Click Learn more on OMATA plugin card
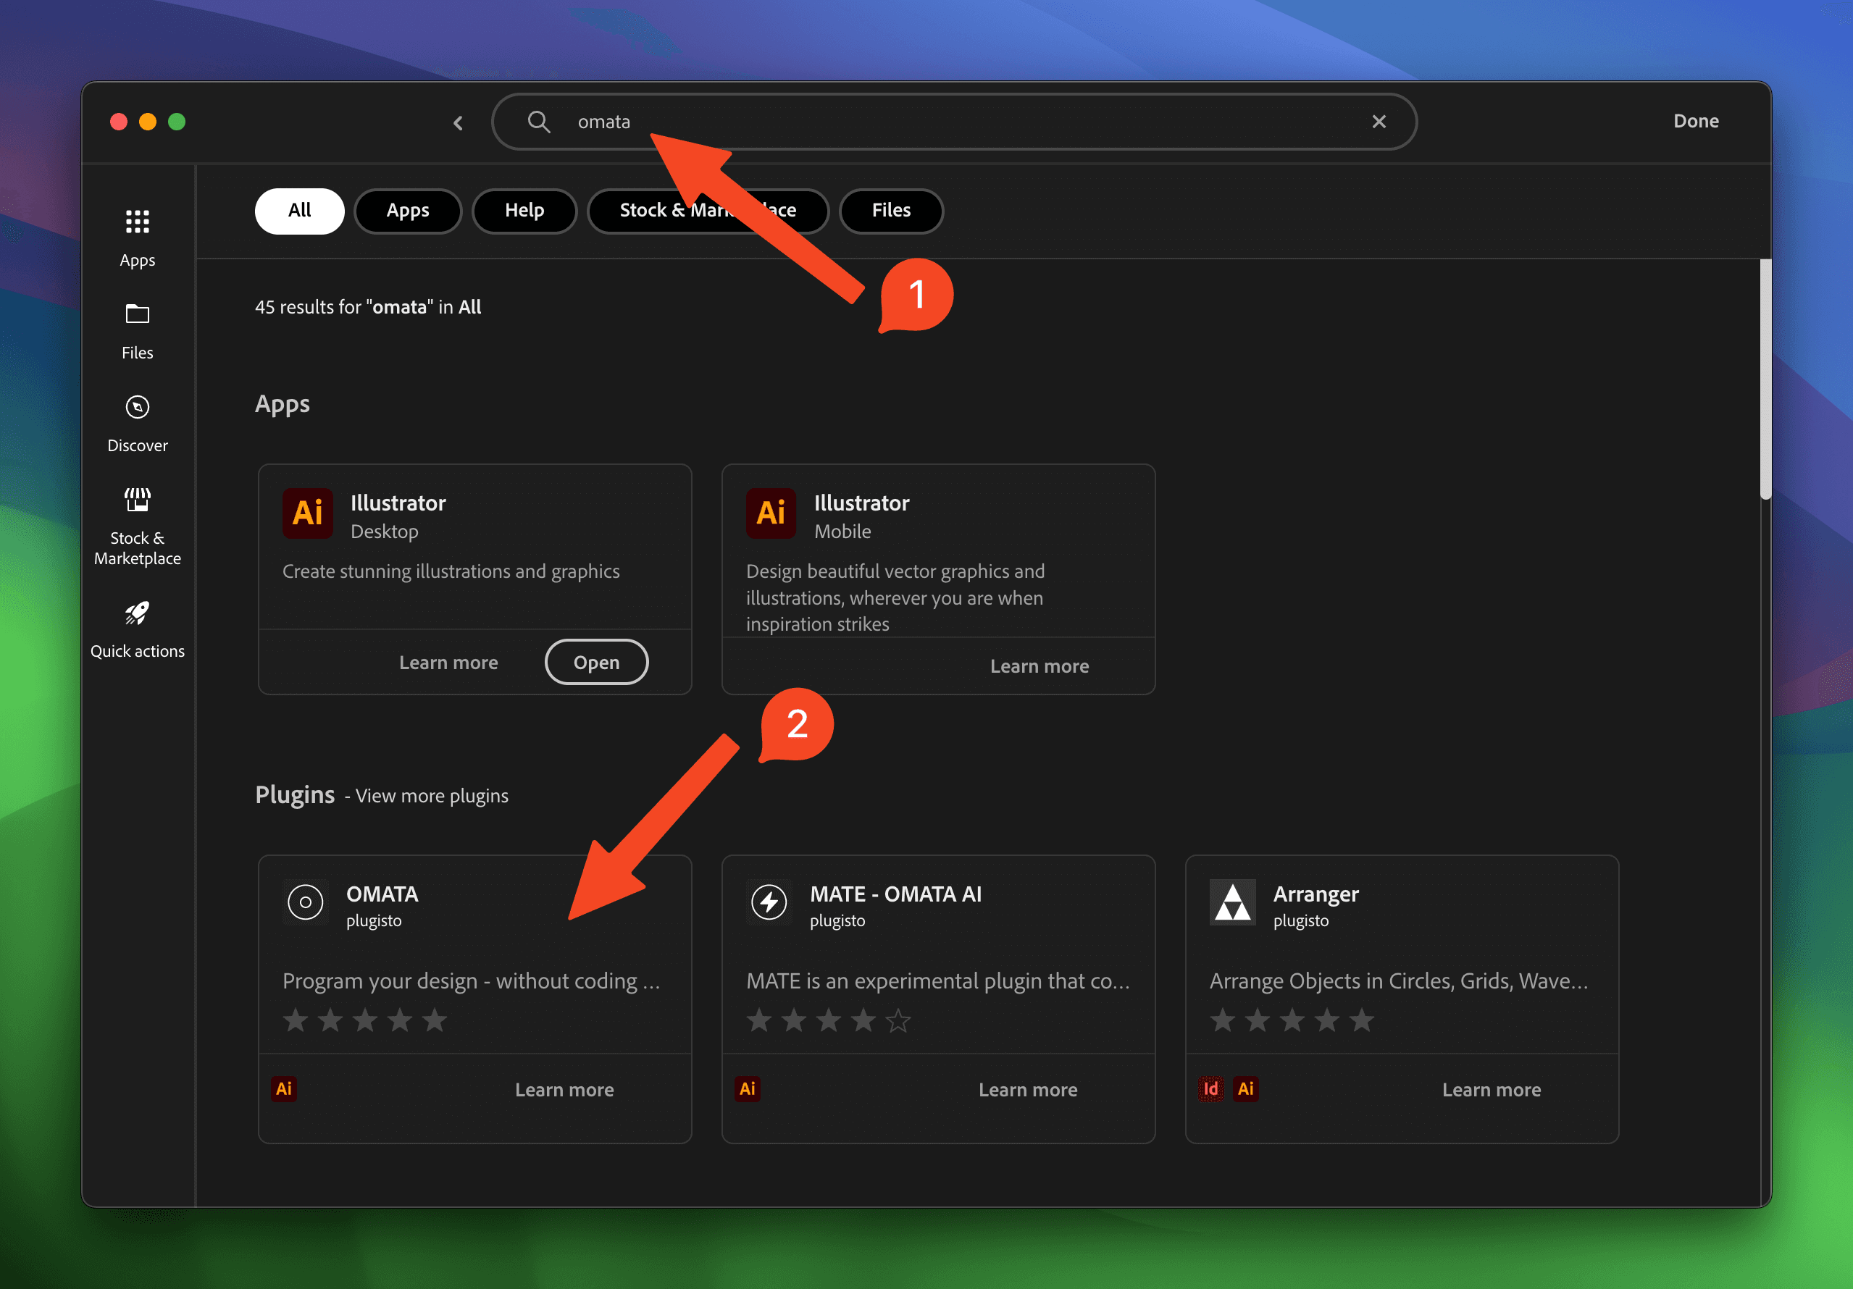The width and height of the screenshot is (1853, 1289). pos(564,1090)
